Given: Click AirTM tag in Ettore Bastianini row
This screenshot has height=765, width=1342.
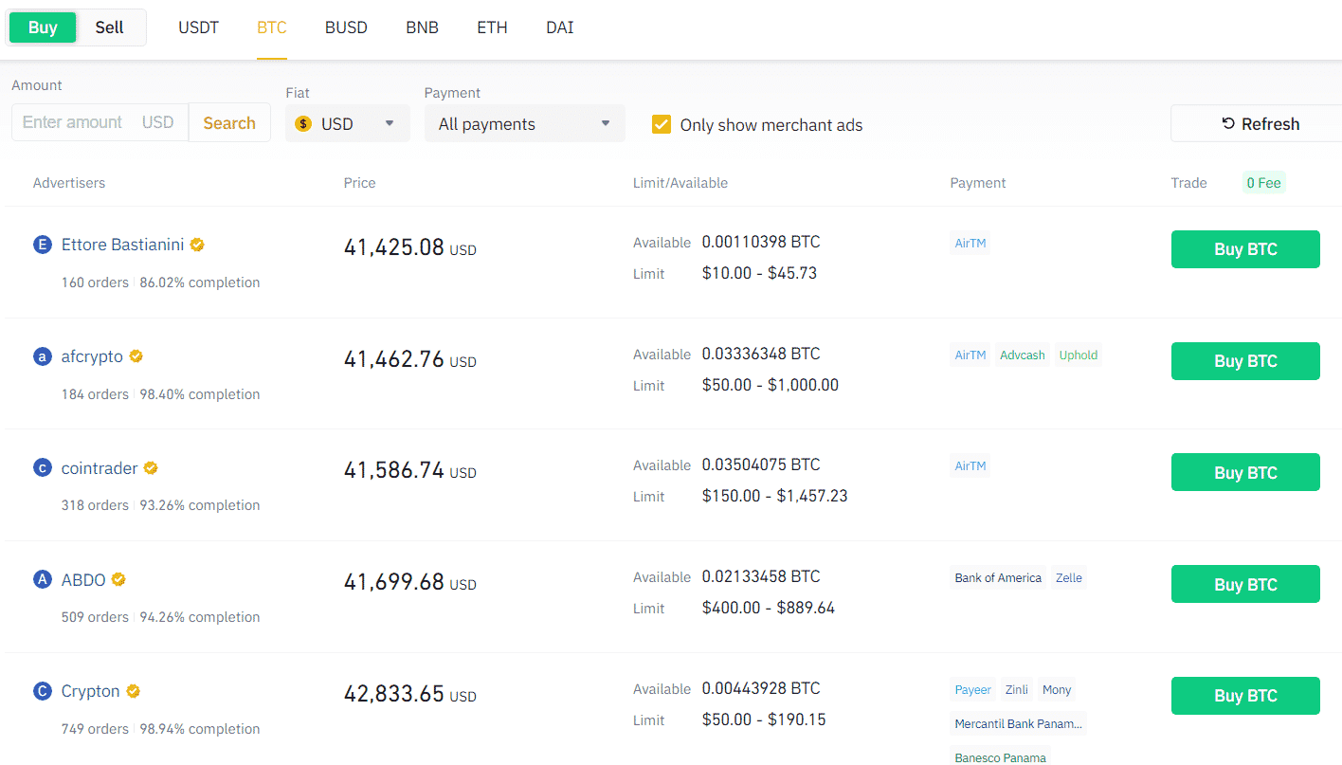Looking at the screenshot, I should click(970, 244).
